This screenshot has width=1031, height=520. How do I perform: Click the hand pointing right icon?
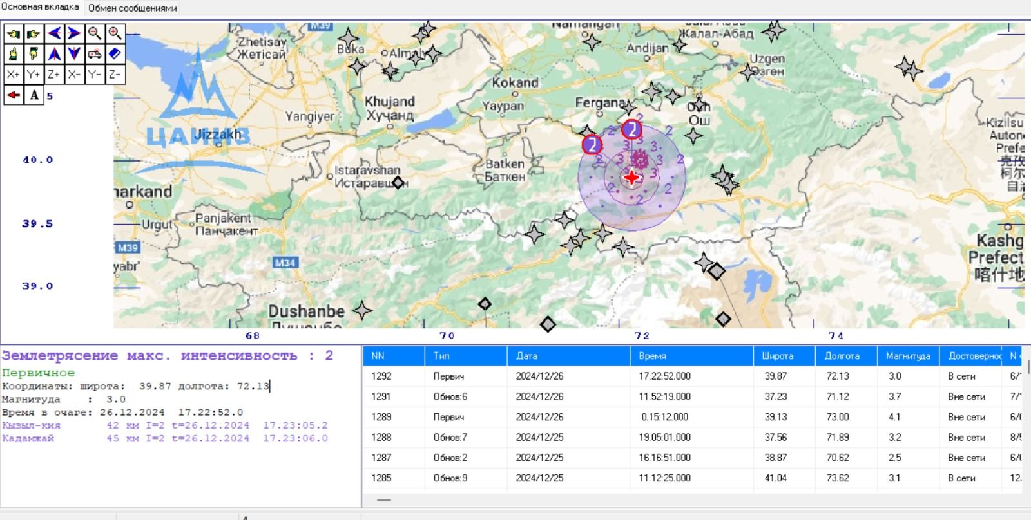[34, 33]
